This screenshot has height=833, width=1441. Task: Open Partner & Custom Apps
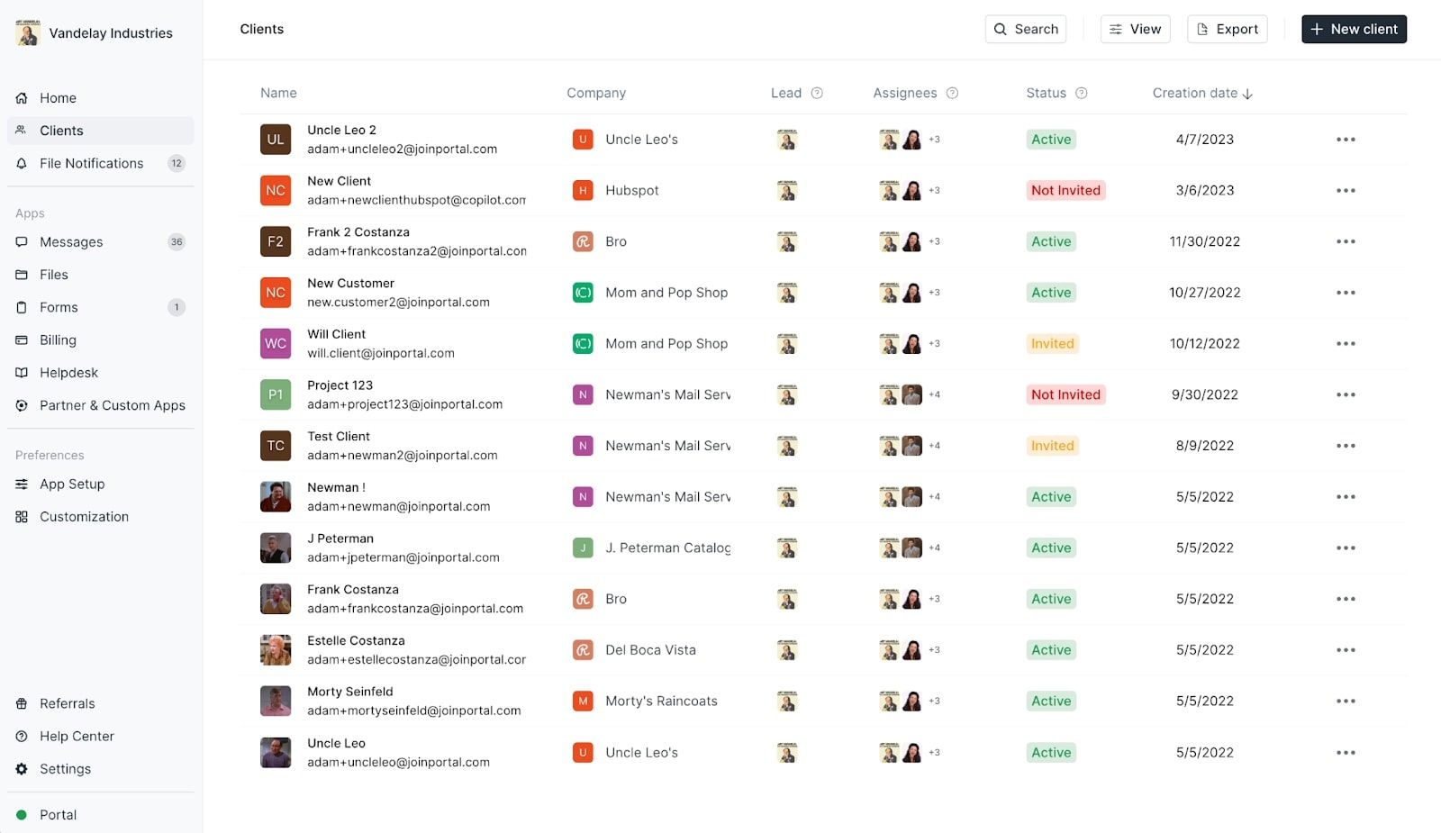pos(112,405)
